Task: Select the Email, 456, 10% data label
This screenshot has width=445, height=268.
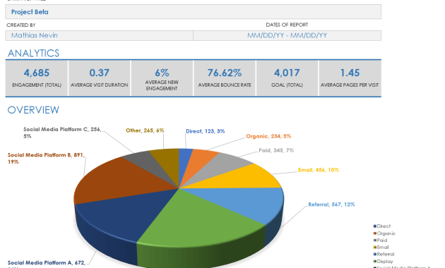Action: pyautogui.click(x=319, y=170)
